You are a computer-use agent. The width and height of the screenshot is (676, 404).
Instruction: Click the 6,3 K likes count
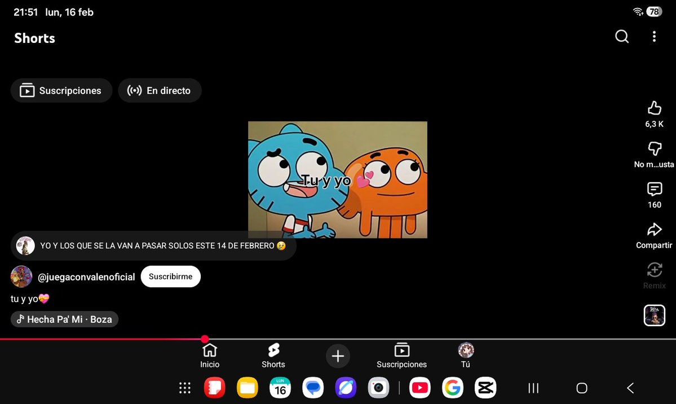[x=655, y=124]
